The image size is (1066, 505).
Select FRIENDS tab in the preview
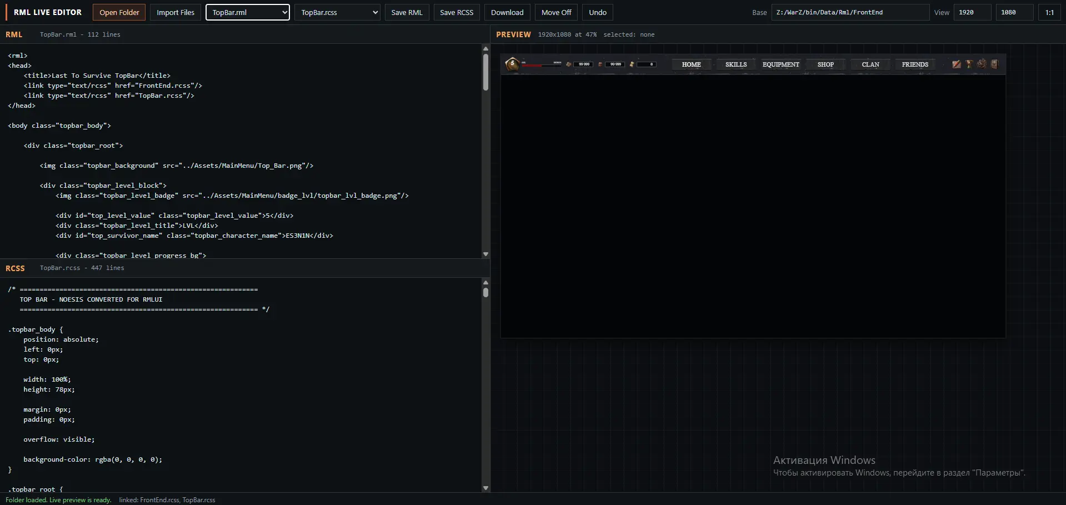[915, 64]
